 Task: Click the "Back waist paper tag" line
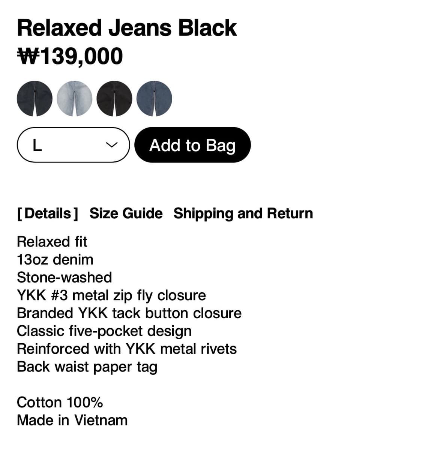[x=87, y=367]
